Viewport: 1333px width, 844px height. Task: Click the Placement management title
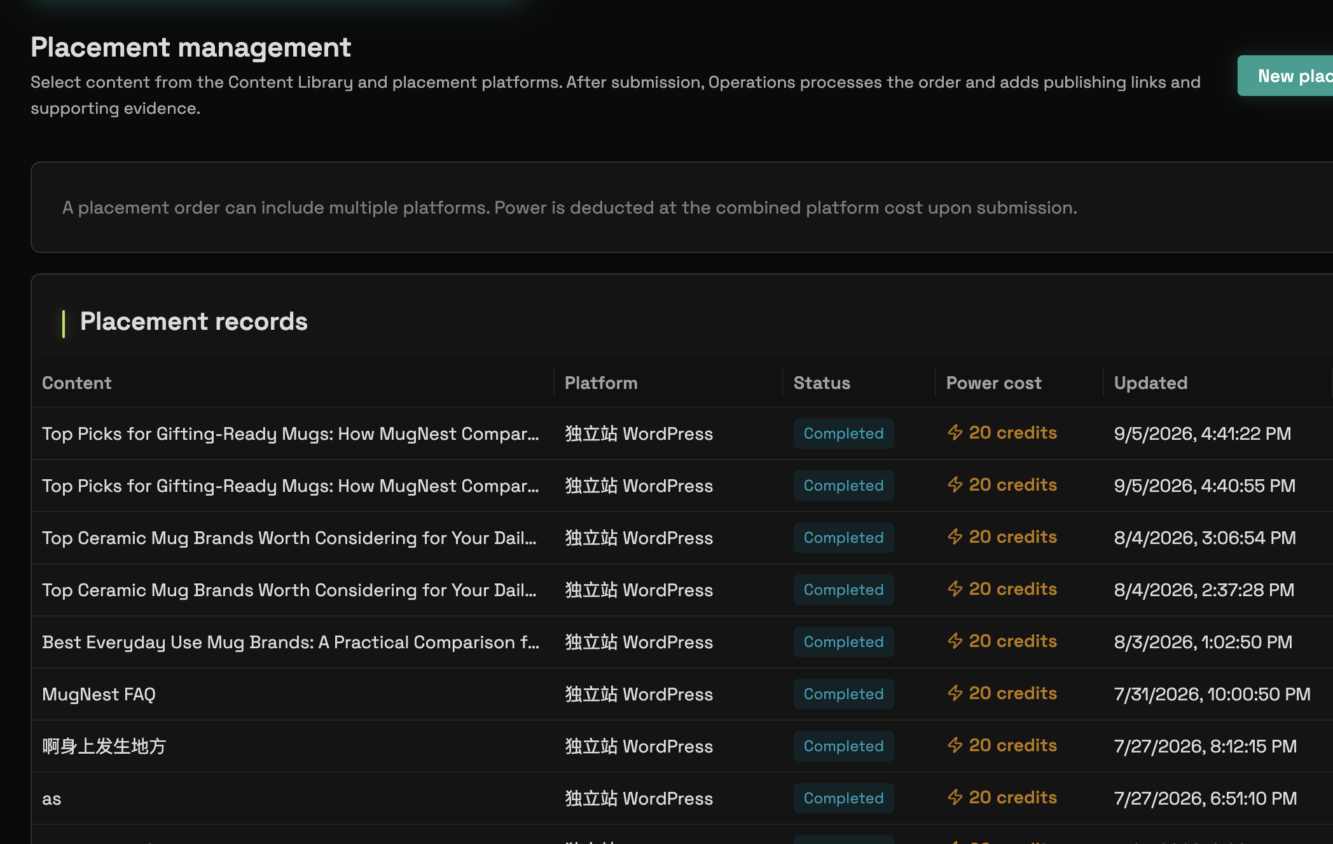pos(191,48)
